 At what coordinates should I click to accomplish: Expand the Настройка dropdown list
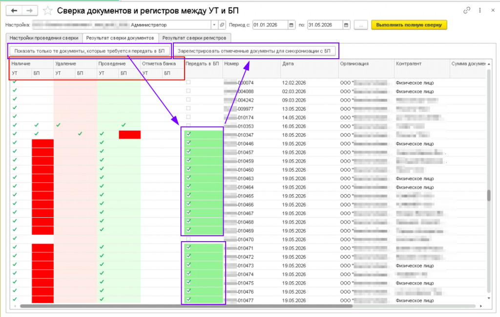pyautogui.click(x=214, y=25)
